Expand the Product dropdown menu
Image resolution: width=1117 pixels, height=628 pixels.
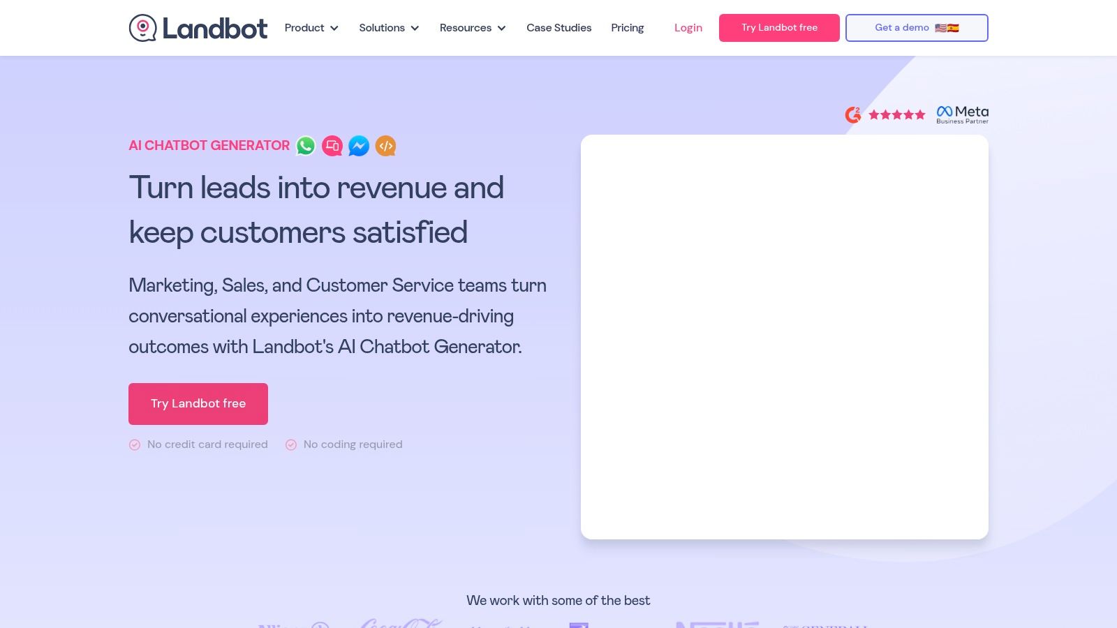coord(311,28)
